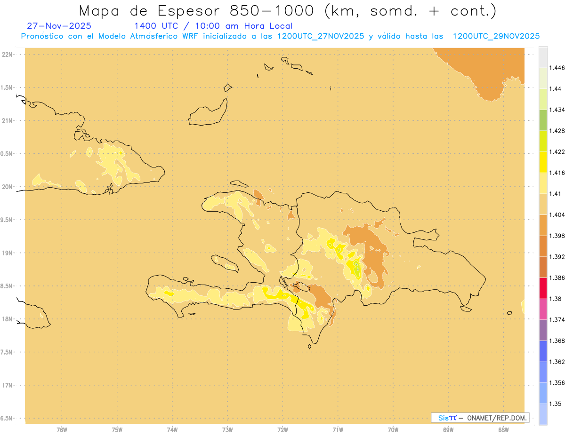Click the '1400 UTC / 10:00 am Hora Local' text
Screen dimensions: 565x436
coord(213,26)
